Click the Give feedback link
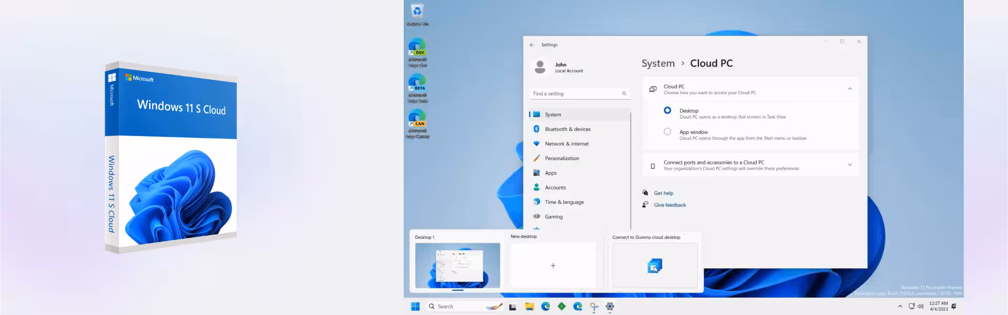 tap(670, 205)
